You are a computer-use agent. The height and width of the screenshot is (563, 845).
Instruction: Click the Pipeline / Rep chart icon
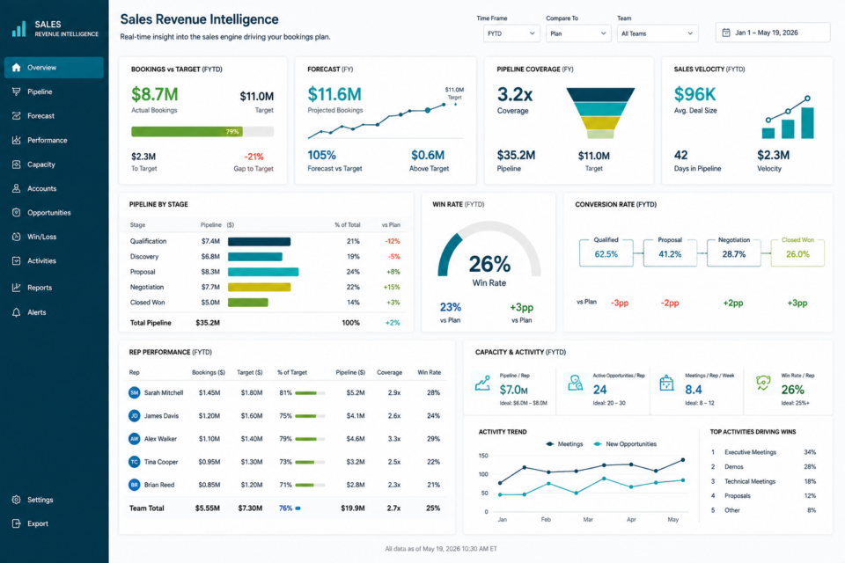pyautogui.click(x=482, y=383)
